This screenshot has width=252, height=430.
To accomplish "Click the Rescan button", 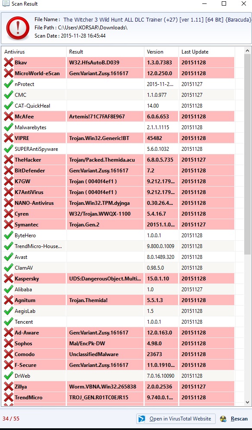I will point(234,419).
